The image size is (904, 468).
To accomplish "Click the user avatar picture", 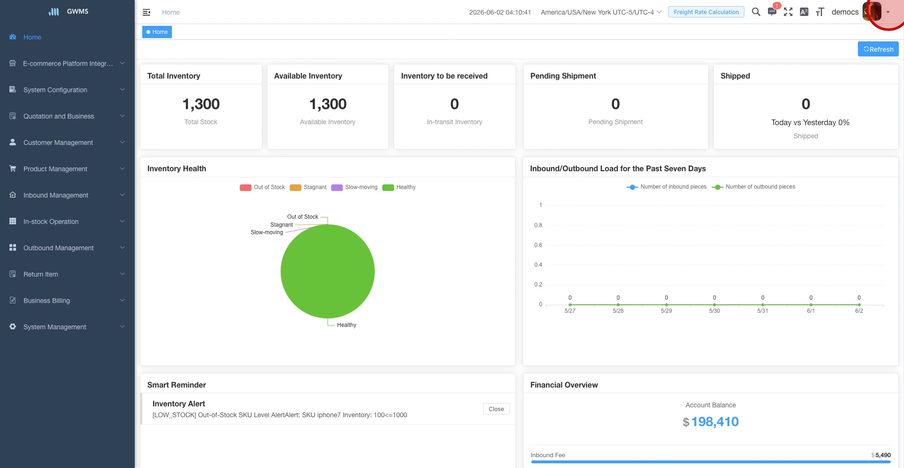I will [872, 12].
